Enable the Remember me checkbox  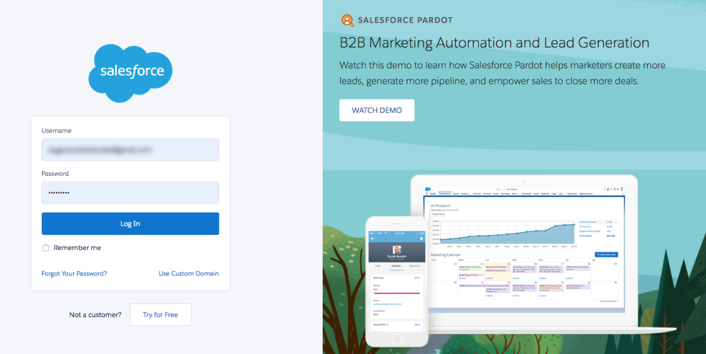coord(46,248)
